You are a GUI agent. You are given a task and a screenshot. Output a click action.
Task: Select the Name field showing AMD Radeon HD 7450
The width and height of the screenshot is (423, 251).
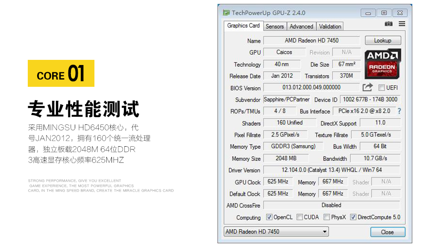point(311,41)
